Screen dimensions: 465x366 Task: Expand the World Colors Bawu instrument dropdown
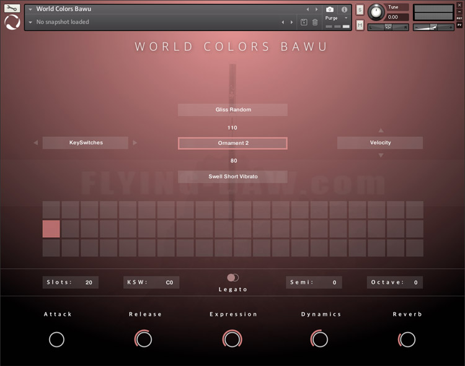tap(30, 9)
